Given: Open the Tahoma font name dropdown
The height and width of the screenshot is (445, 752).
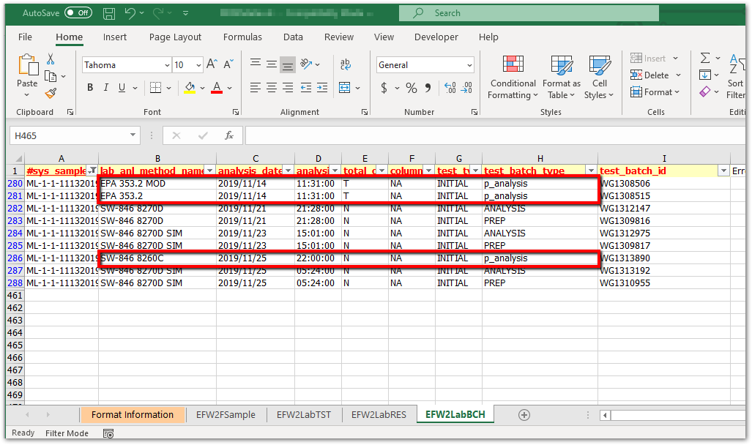Looking at the screenshot, I should tap(167, 65).
